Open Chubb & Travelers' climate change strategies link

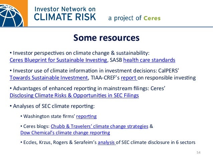coord(99,126)
